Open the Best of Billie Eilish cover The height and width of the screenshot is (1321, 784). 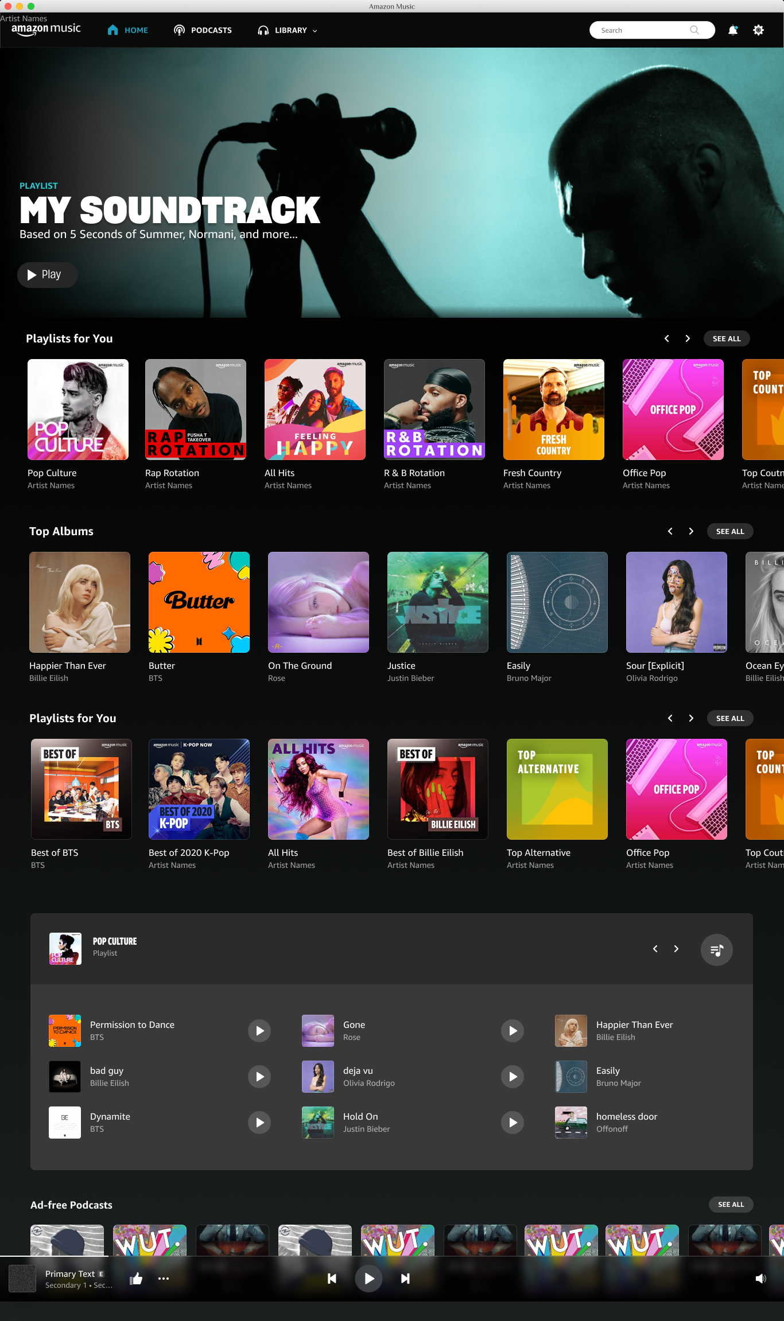pos(438,789)
